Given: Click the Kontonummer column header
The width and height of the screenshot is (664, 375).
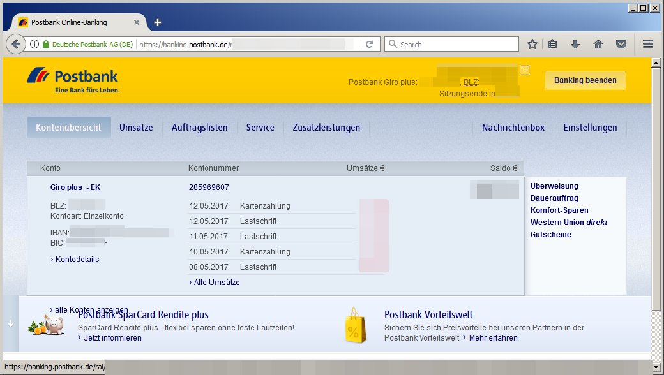Looking at the screenshot, I should coord(213,168).
